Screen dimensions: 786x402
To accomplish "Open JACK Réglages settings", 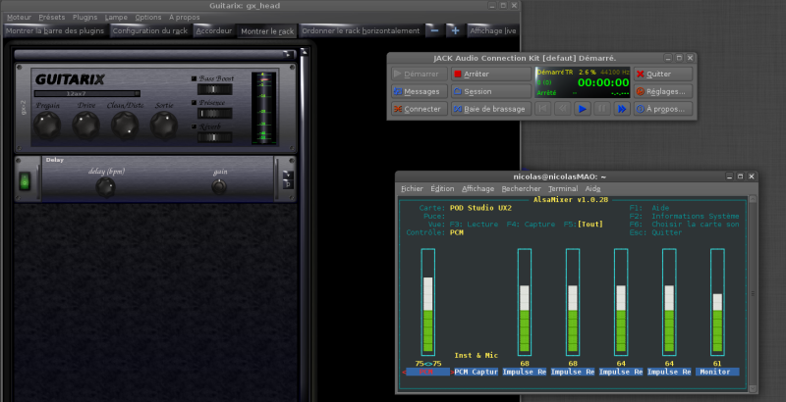I will pyautogui.click(x=663, y=91).
